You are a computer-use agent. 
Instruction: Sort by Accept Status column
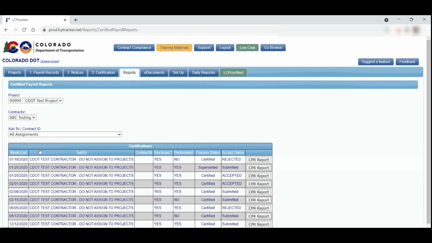(233, 153)
